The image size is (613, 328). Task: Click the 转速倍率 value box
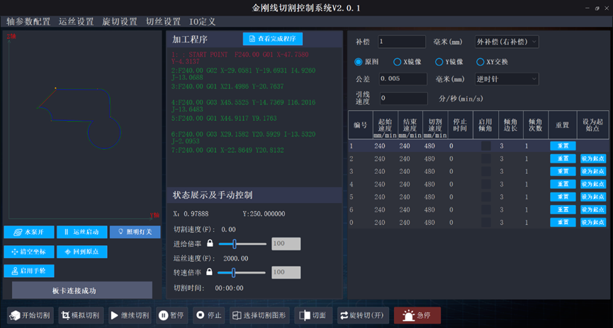(286, 272)
